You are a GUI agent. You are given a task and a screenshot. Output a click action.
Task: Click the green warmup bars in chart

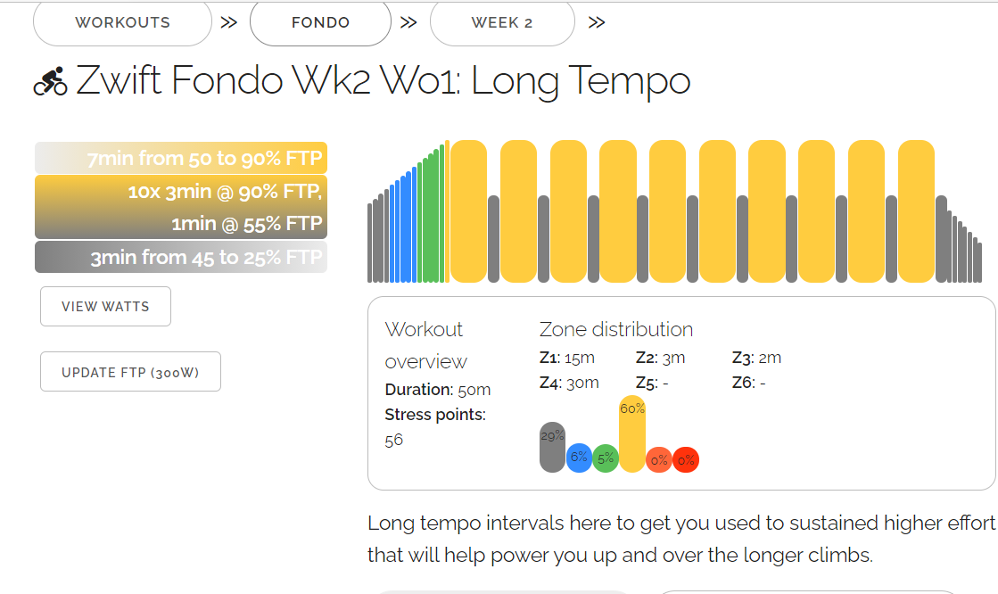(432, 219)
